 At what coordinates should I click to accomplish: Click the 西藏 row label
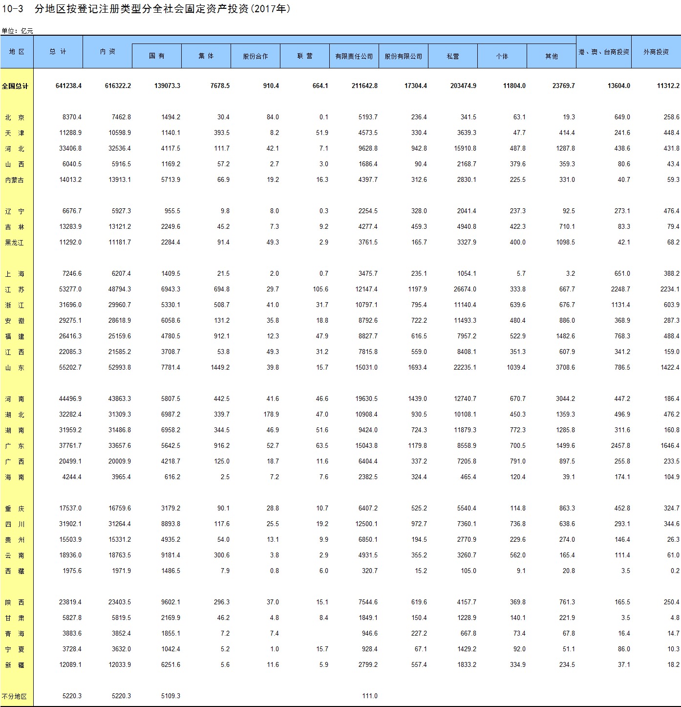tap(15, 571)
